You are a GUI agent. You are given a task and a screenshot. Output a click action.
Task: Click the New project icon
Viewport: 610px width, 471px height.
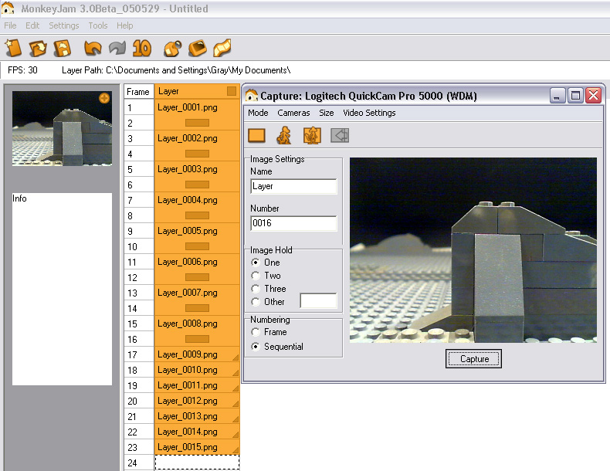(14, 48)
